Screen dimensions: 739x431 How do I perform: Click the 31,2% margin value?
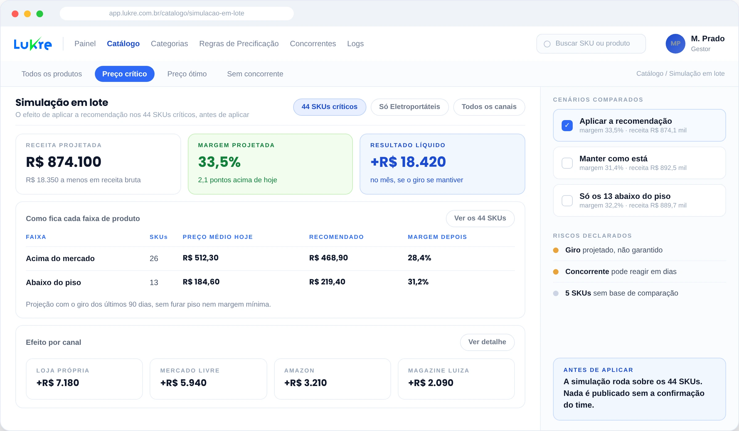418,282
